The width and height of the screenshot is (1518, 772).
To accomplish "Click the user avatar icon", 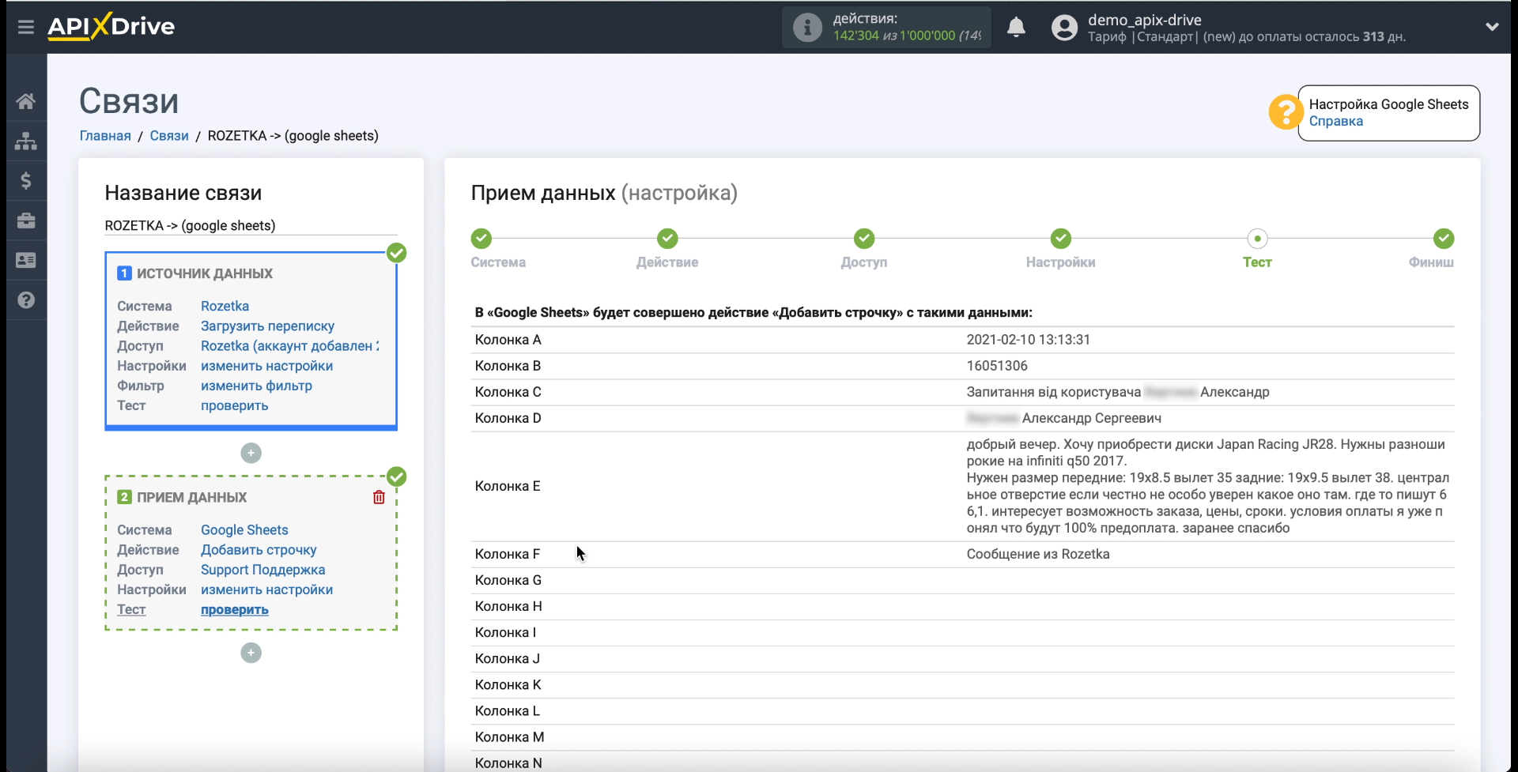I will (x=1064, y=28).
